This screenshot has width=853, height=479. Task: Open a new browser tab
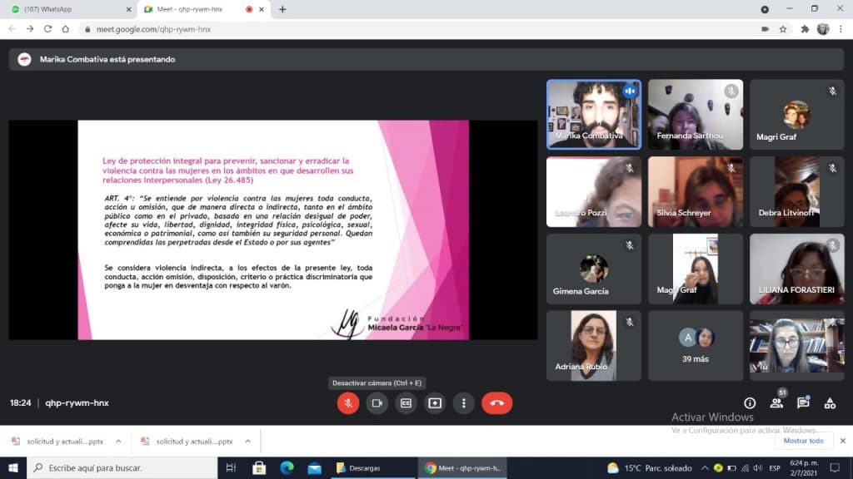coord(282,9)
